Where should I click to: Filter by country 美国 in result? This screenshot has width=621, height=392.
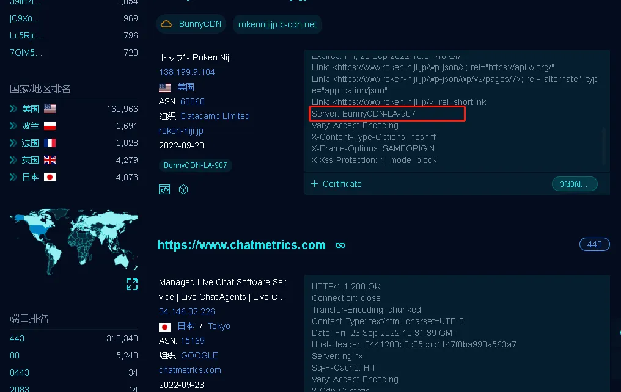[x=186, y=87]
